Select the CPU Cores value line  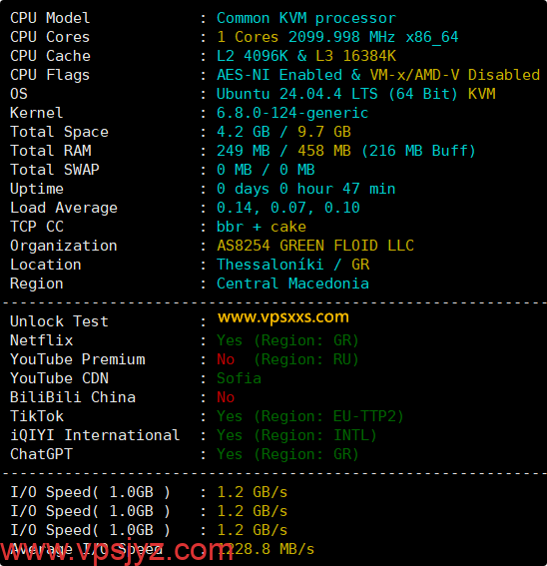(x=337, y=37)
